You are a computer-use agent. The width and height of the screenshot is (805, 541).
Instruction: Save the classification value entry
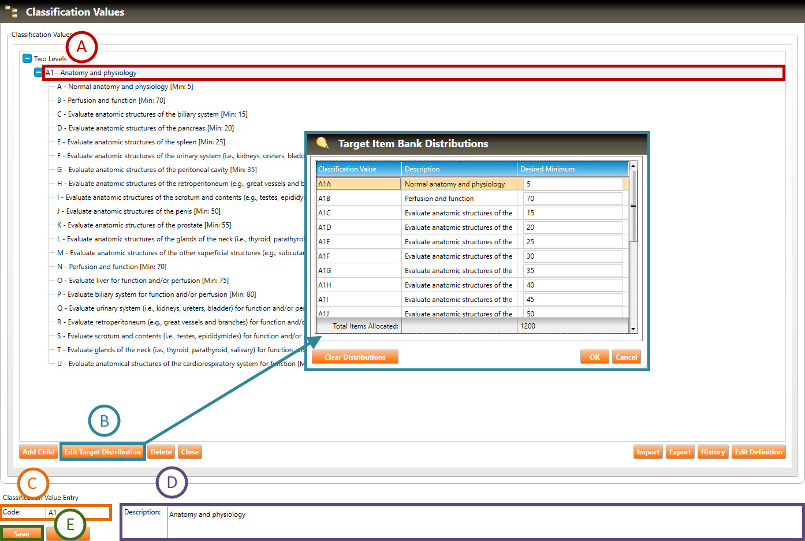click(21, 533)
